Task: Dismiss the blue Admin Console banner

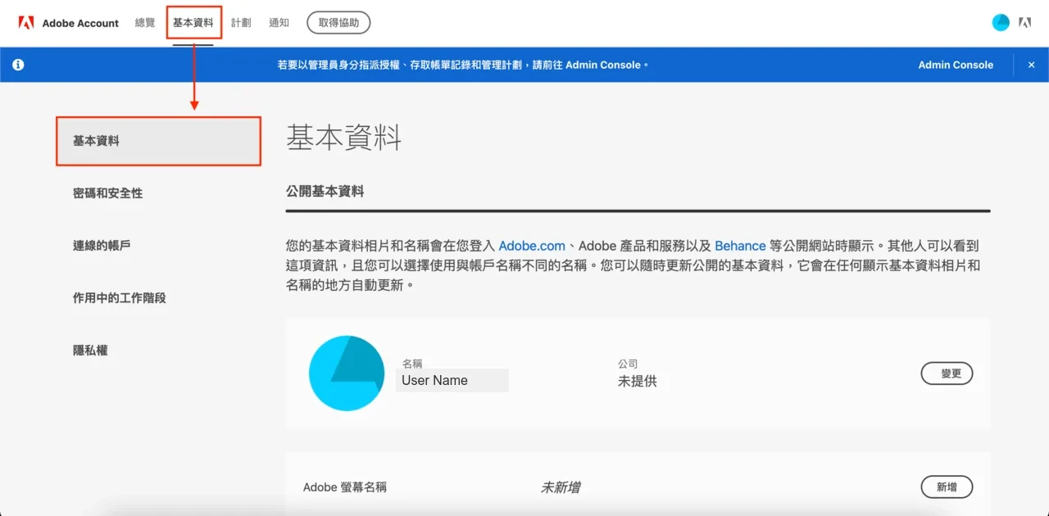Action: tap(1031, 65)
